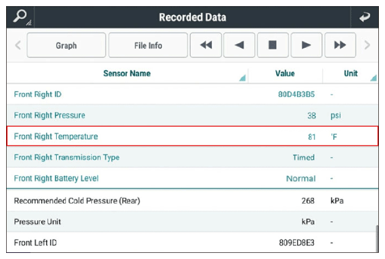Image resolution: width=385 pixels, height=259 pixels.
Task: Step backward one frame
Action: (239, 45)
